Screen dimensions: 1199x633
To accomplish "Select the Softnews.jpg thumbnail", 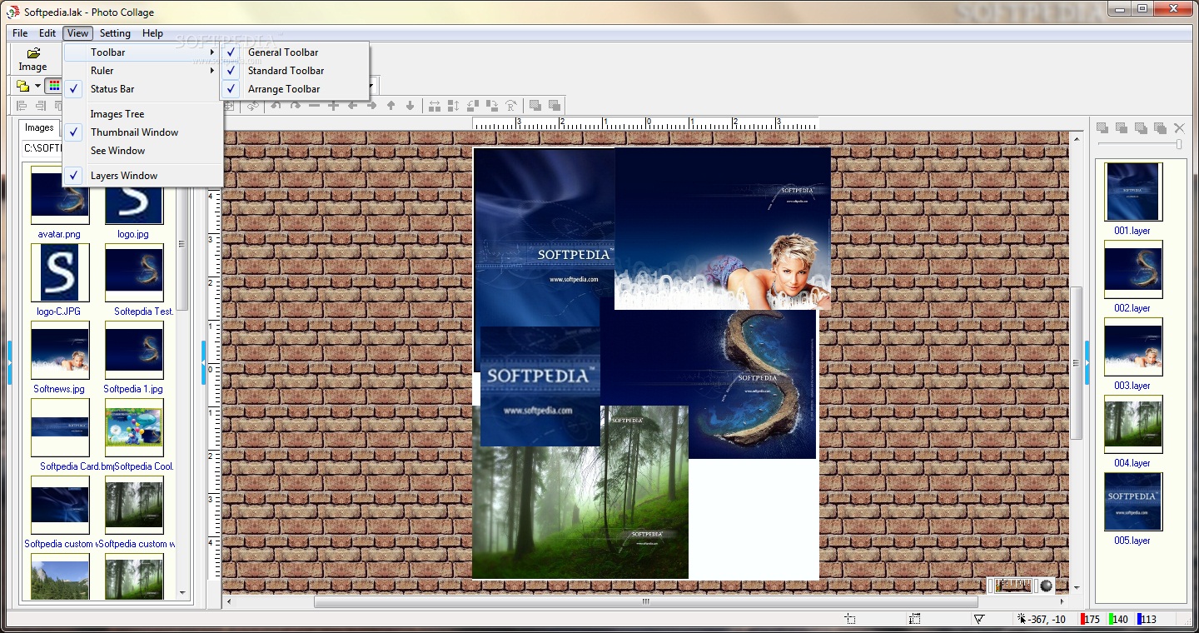I will click(60, 351).
